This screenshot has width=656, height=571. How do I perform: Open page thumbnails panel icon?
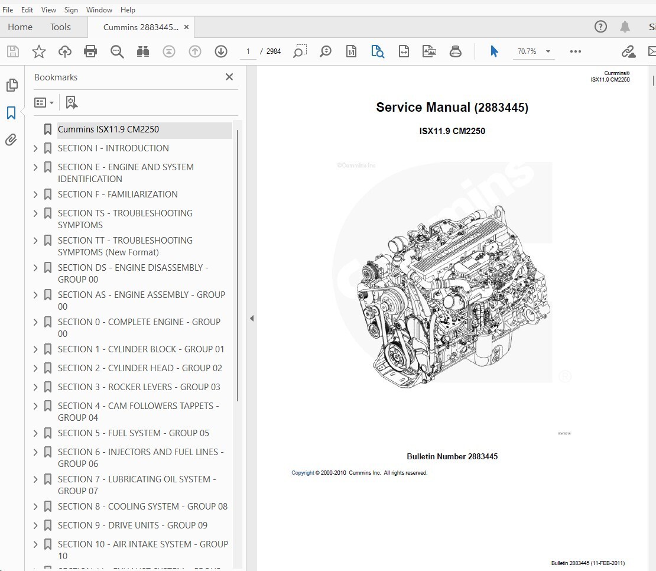pyautogui.click(x=12, y=85)
